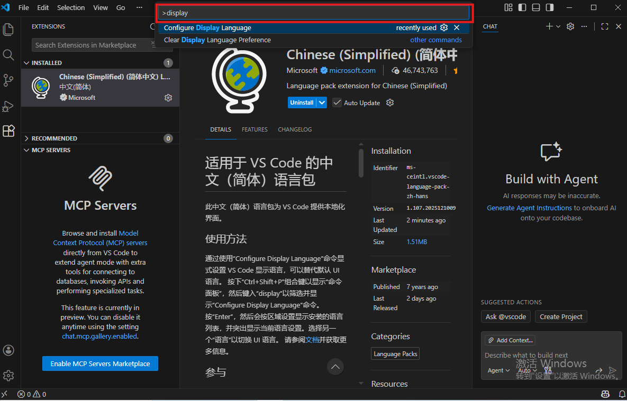Screen dimensions: 627x401
Task: Open the Accounts icon in activity bar
Action: pos(8,350)
